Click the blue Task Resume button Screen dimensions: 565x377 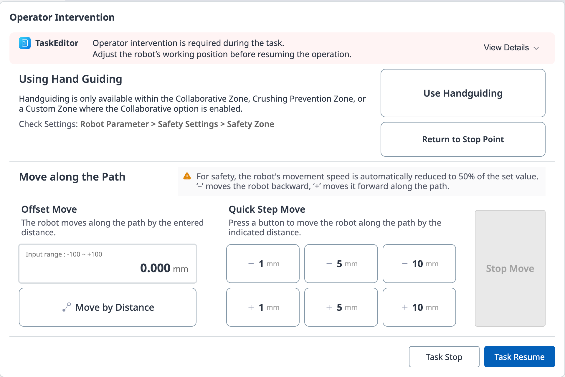[x=519, y=357]
